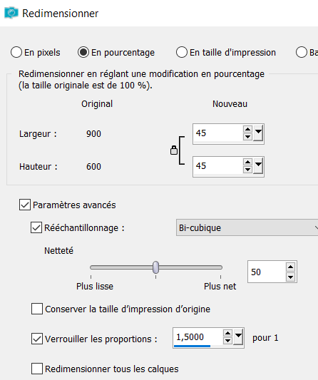Decrease the width percentage with down arrow
The width and height of the screenshot is (318, 380).
coord(247,137)
